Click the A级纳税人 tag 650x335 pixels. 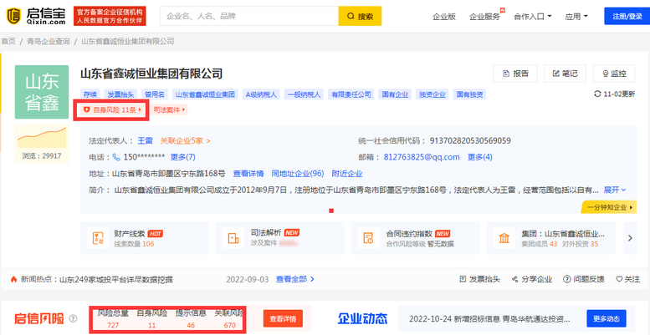(261, 94)
